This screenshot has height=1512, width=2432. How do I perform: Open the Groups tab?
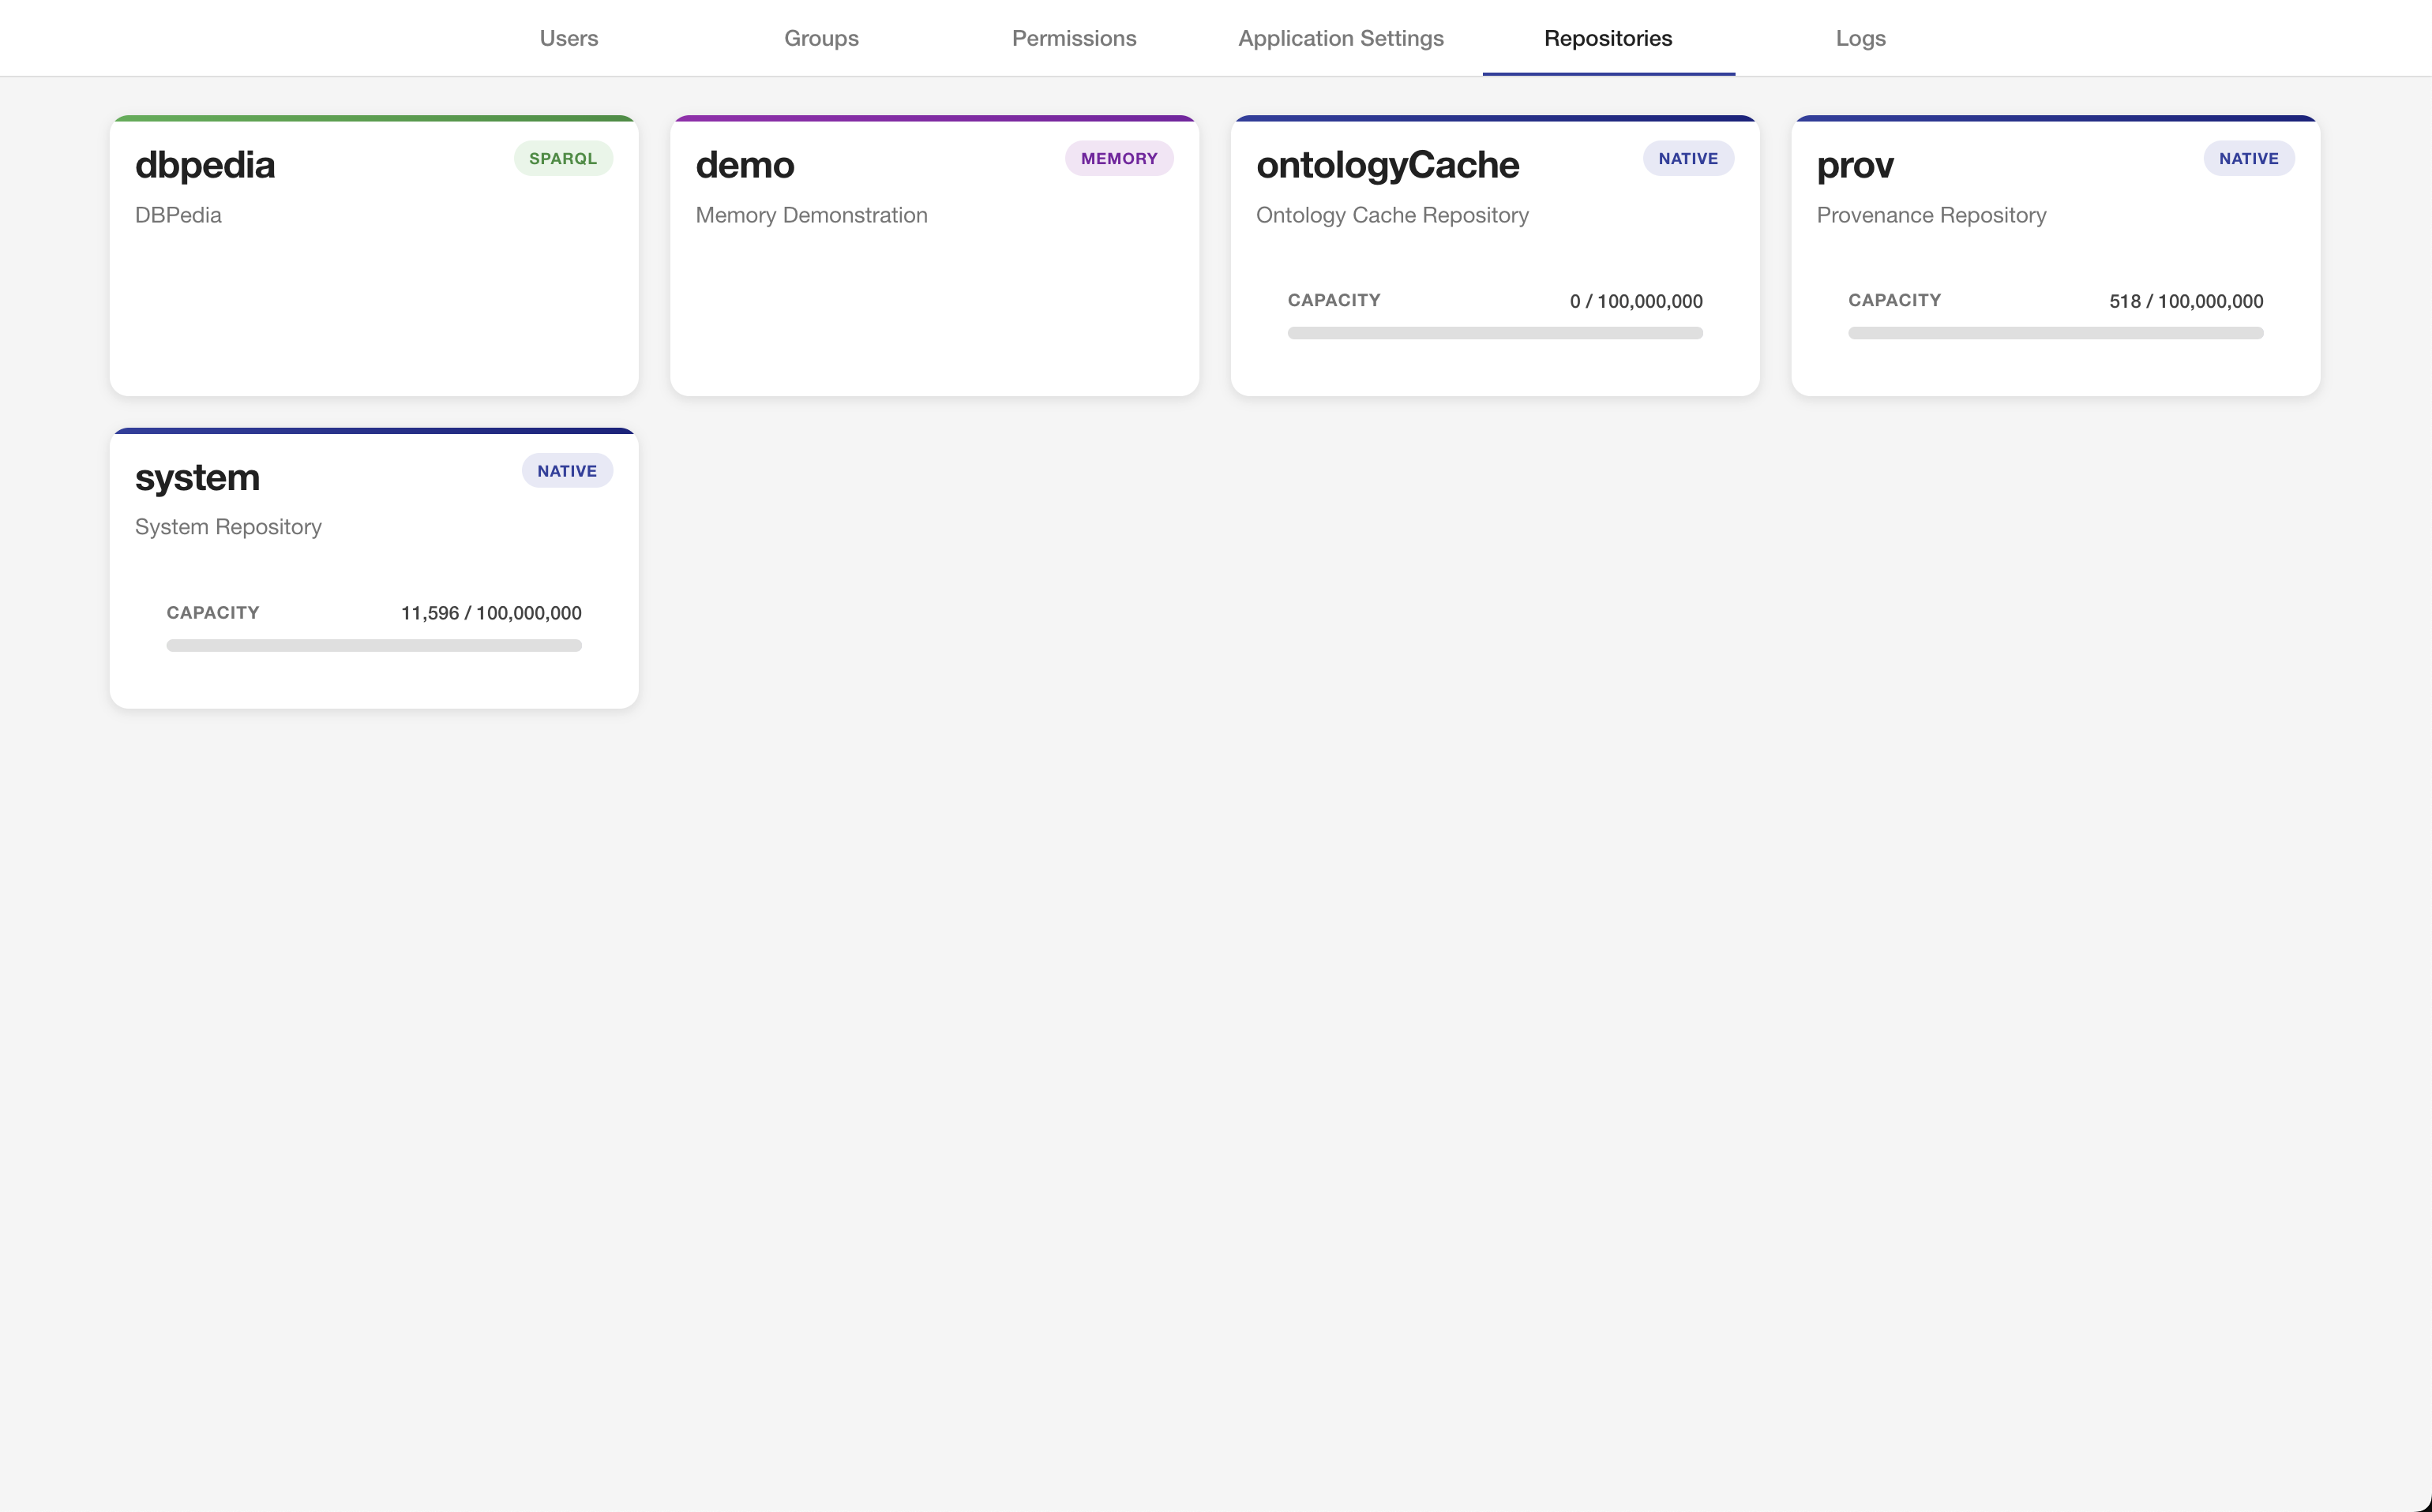[x=820, y=38]
